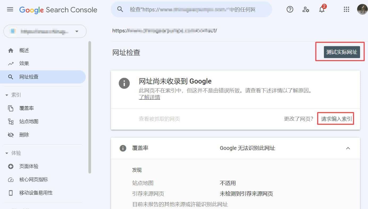Click the Google Search Console logo
The width and height of the screenshot is (368, 209).
(58, 10)
